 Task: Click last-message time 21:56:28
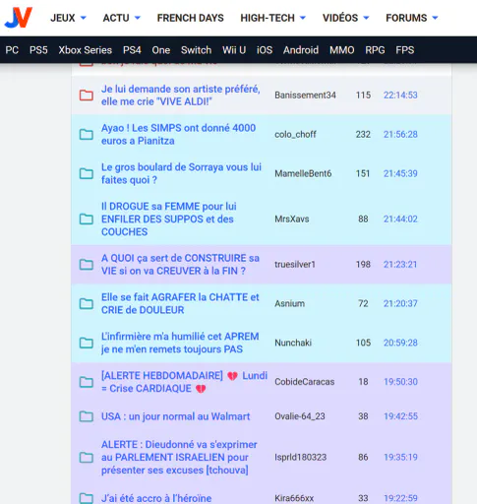[x=400, y=134]
